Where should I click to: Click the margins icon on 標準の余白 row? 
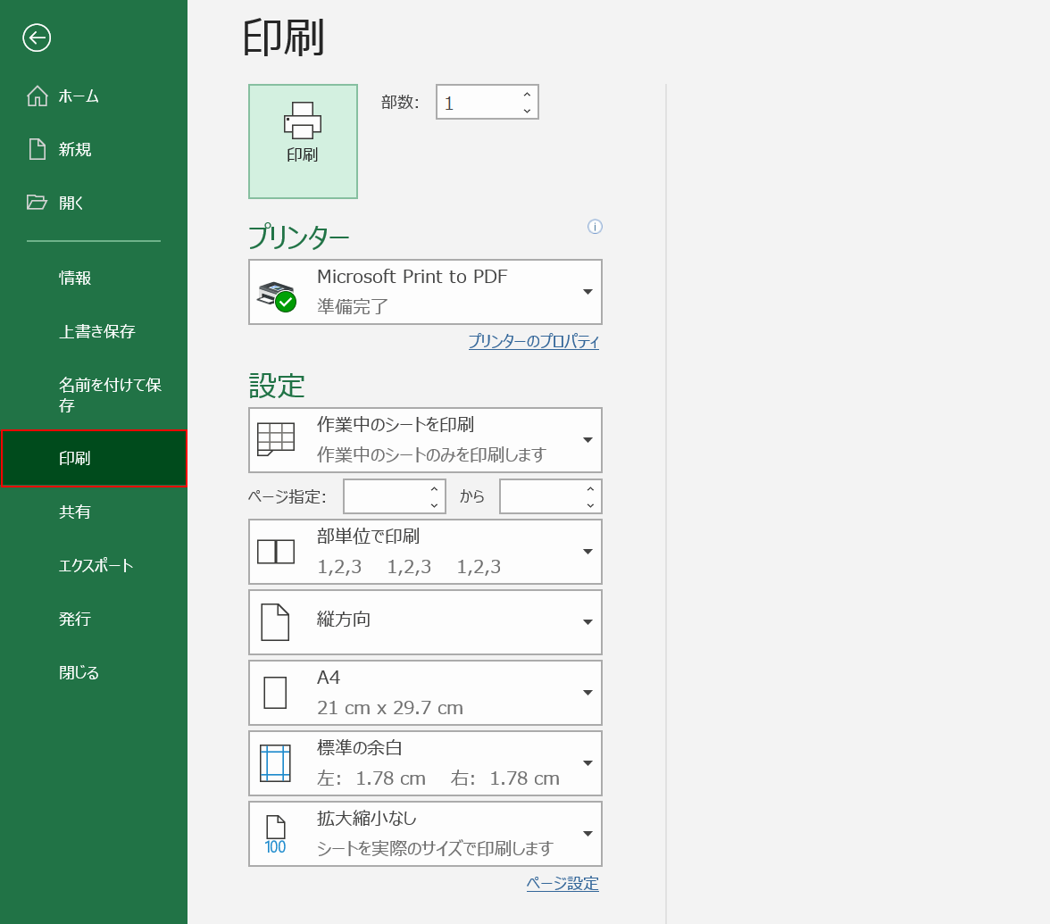pyautogui.click(x=274, y=762)
